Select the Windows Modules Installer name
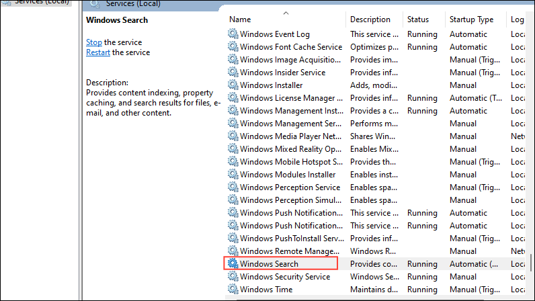Viewport: 535px width, 301px height. [288, 175]
